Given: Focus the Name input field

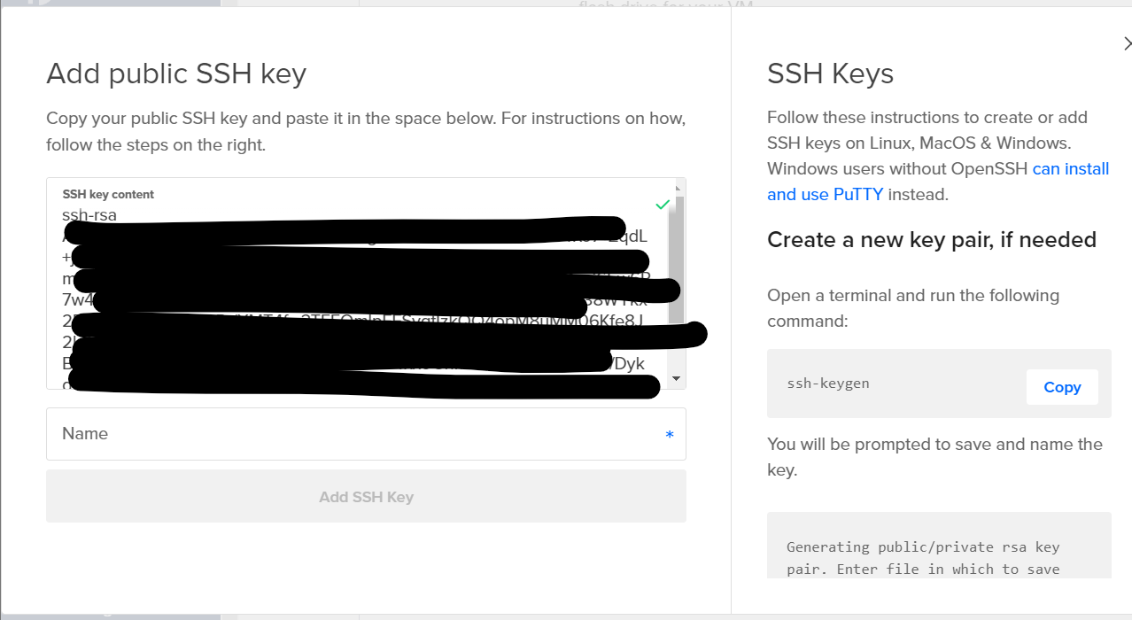Looking at the screenshot, I should pos(354,434).
